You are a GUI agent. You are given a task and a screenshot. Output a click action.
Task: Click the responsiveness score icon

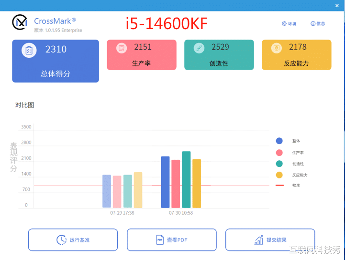(x=277, y=48)
